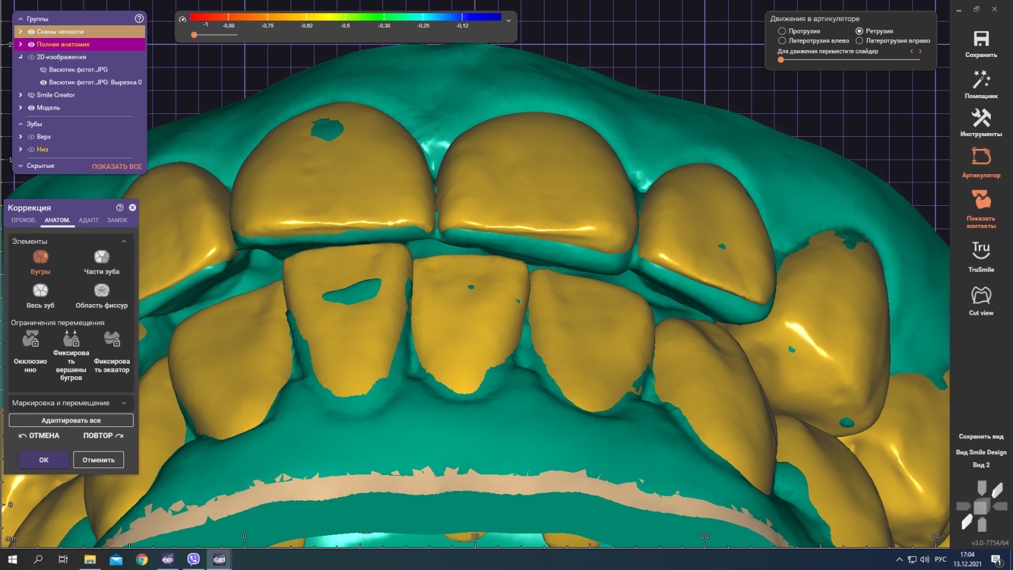Open the Инструменты tools menu

tap(981, 118)
